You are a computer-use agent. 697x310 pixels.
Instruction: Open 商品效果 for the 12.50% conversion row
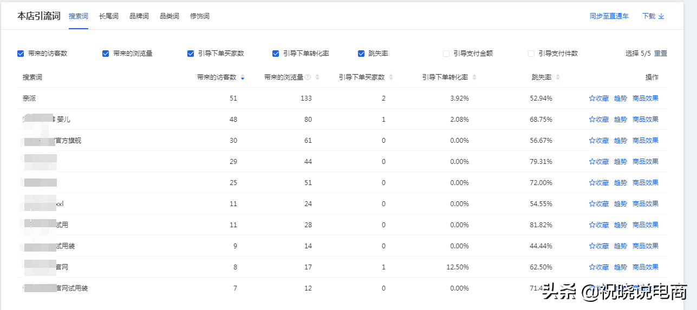pos(646,267)
